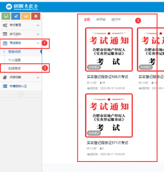
Task: Collapse the 考试报名 menu chevron
Action: click(x=38, y=43)
